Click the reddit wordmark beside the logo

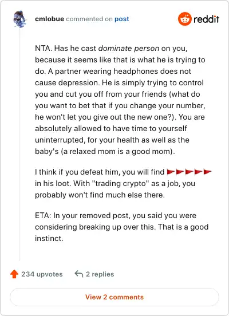tap(206, 19)
